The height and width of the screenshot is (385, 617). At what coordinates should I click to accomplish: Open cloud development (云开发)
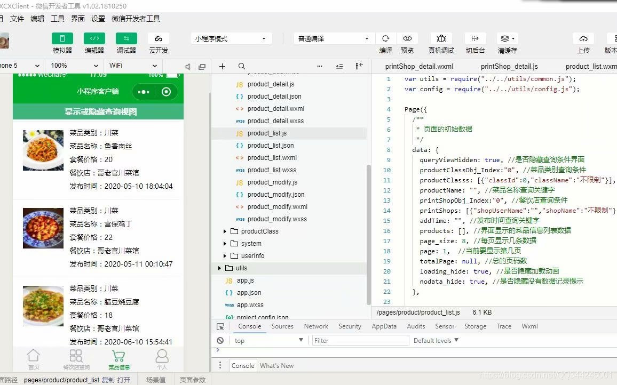(158, 38)
